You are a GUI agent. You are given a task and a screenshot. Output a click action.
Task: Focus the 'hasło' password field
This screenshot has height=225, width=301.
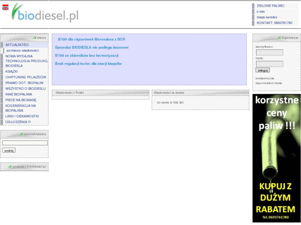coord(270,64)
